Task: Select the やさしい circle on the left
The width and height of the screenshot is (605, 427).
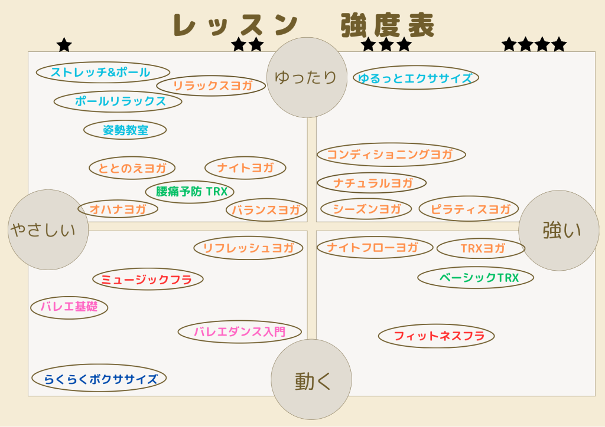Action: [x=47, y=229]
